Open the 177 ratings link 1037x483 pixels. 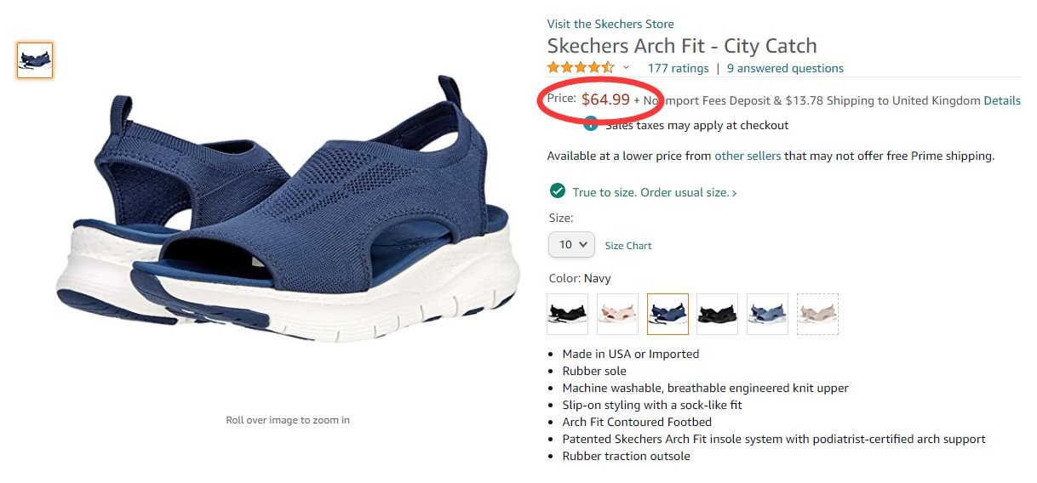(678, 68)
